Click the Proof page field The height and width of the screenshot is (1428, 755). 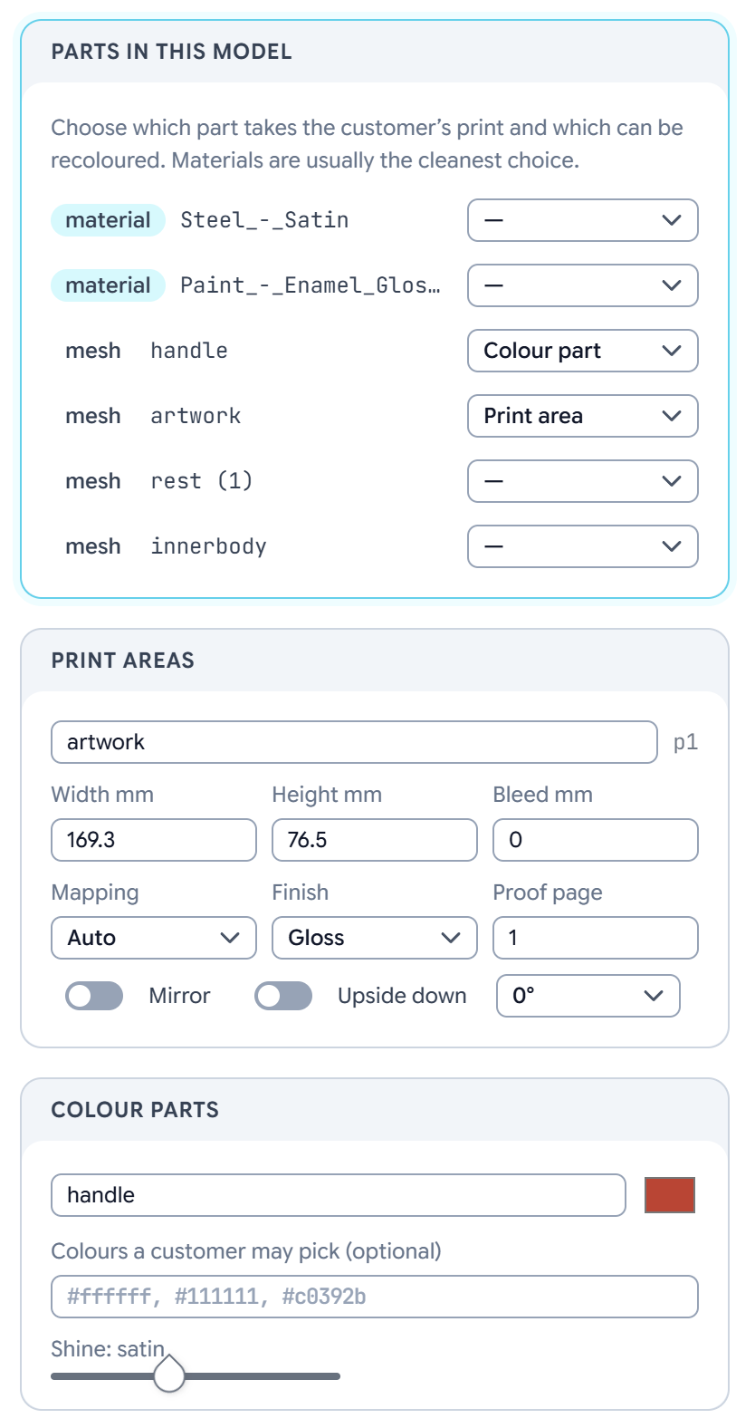[596, 938]
